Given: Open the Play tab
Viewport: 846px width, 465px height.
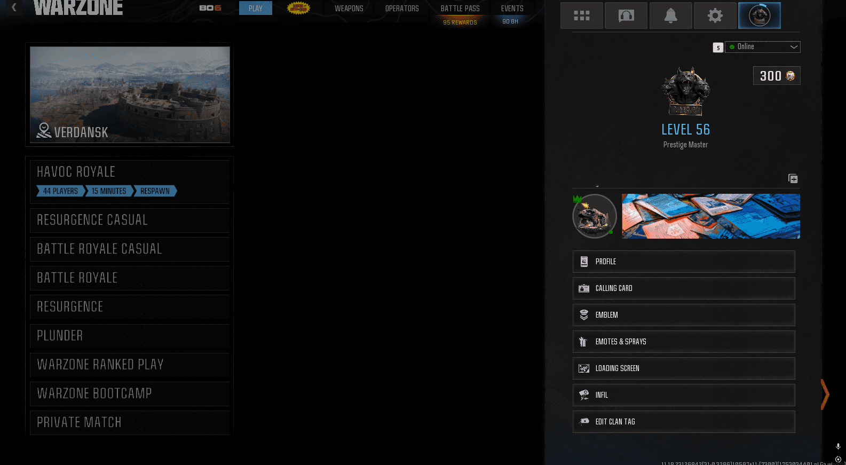Looking at the screenshot, I should 256,8.
